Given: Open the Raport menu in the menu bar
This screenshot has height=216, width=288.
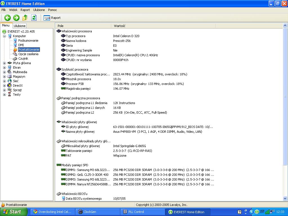Looking at the screenshot, I should 25,10.
